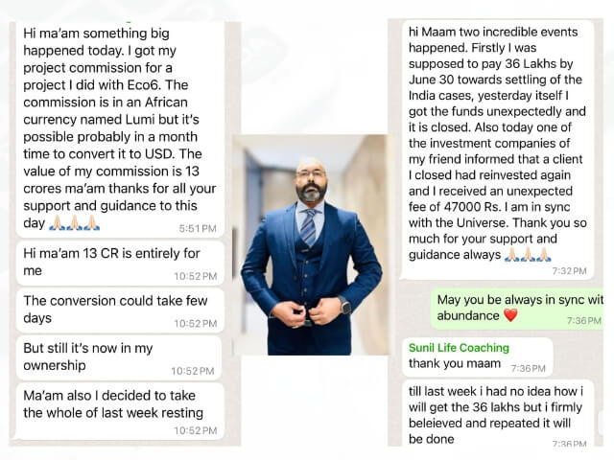
Task: Click the 5:51 PM timestamp on first message
Action: click(198, 228)
